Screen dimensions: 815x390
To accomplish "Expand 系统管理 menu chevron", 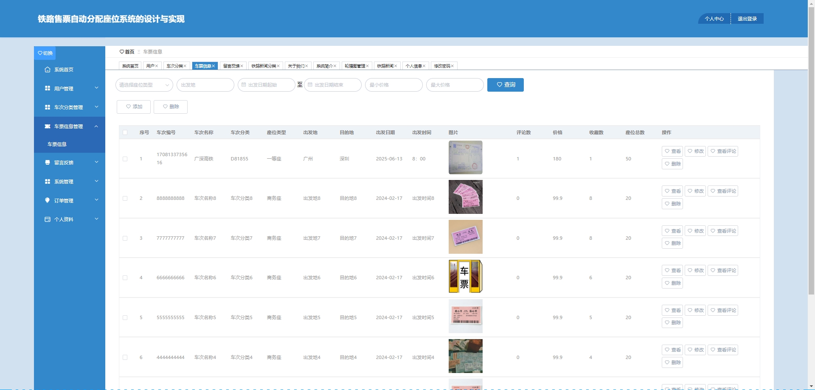I will 96,181.
